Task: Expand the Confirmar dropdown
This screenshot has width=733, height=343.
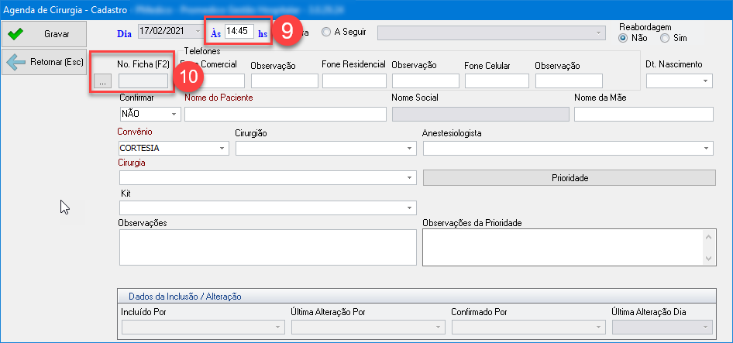Action: (174, 115)
